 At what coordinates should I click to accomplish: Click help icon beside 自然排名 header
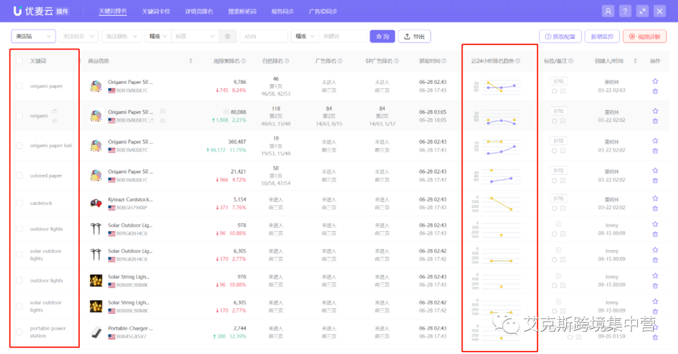(287, 61)
